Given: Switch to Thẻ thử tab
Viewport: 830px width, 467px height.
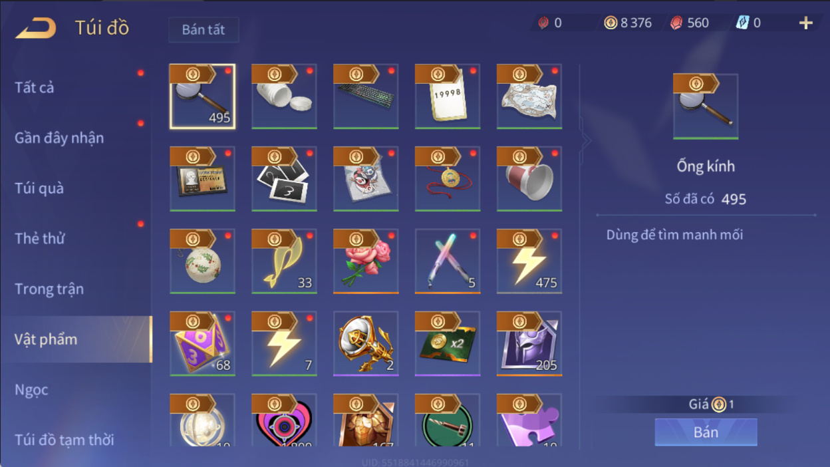Looking at the screenshot, I should [40, 238].
